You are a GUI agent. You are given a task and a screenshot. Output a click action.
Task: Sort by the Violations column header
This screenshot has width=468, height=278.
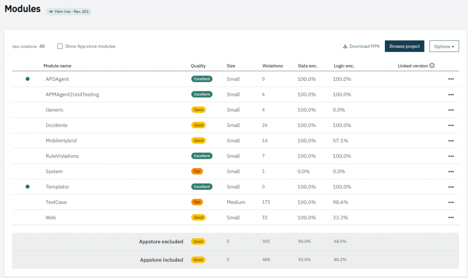272,66
